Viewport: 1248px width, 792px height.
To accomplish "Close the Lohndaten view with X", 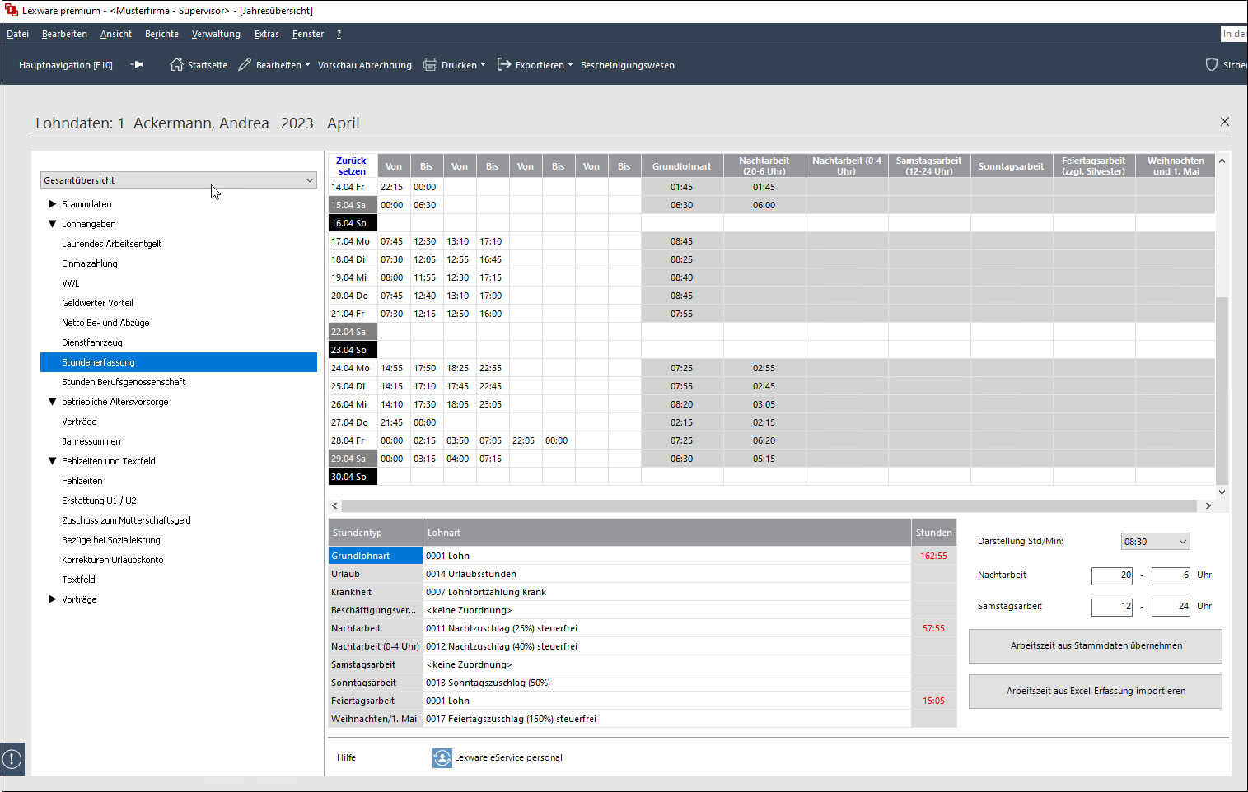I will coord(1225,122).
